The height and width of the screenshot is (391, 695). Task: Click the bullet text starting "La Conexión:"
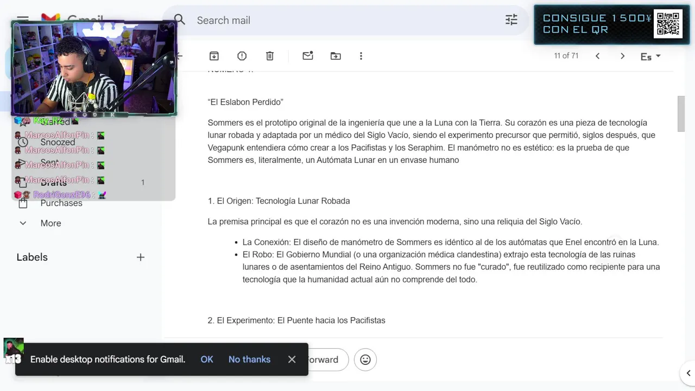pyautogui.click(x=451, y=242)
